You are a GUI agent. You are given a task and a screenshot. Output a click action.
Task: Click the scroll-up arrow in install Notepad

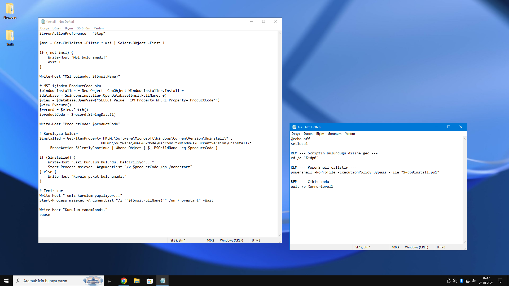click(279, 33)
